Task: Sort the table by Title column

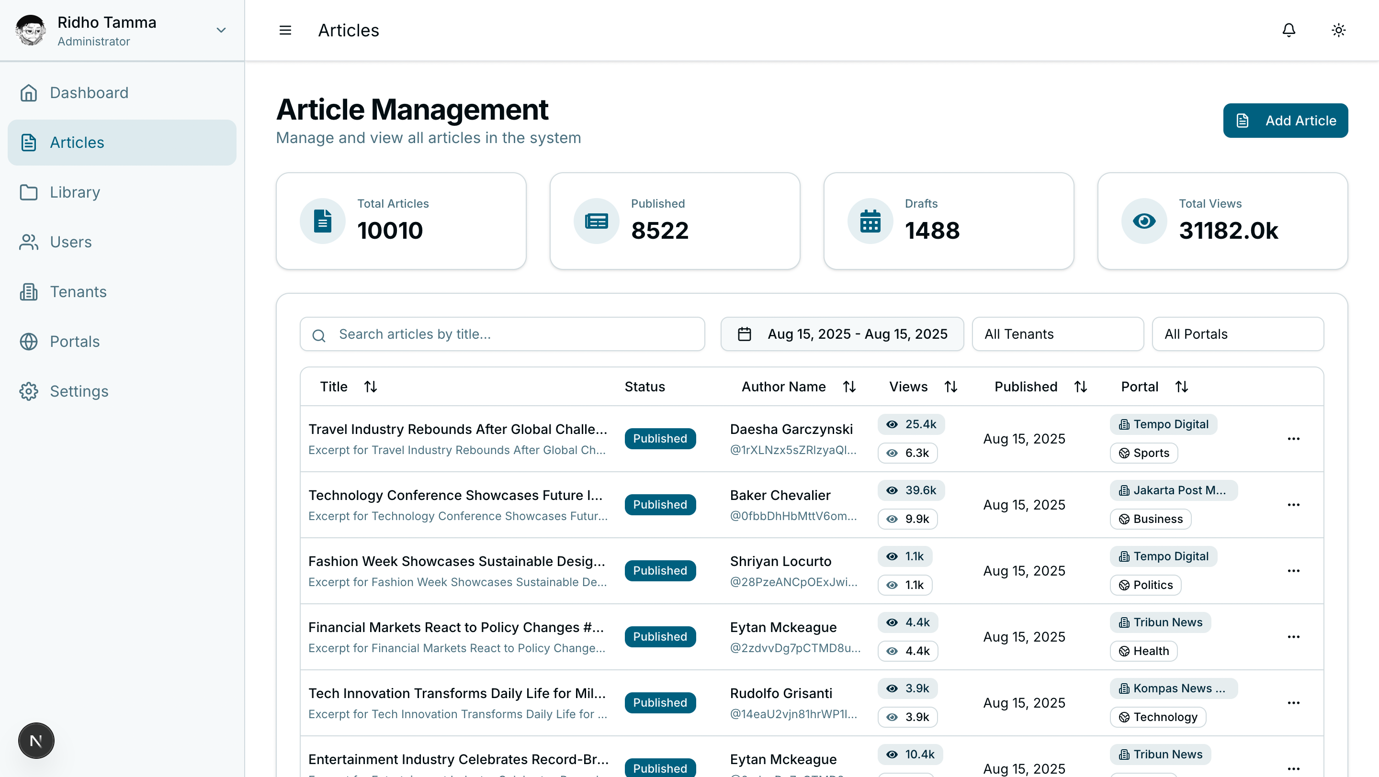Action: coord(371,387)
